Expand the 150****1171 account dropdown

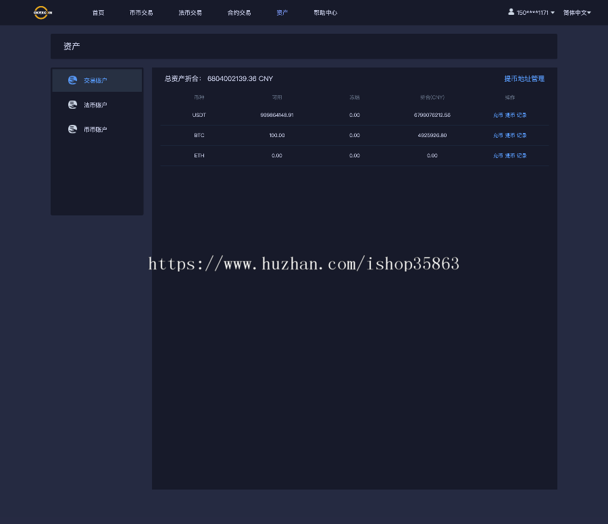(535, 13)
